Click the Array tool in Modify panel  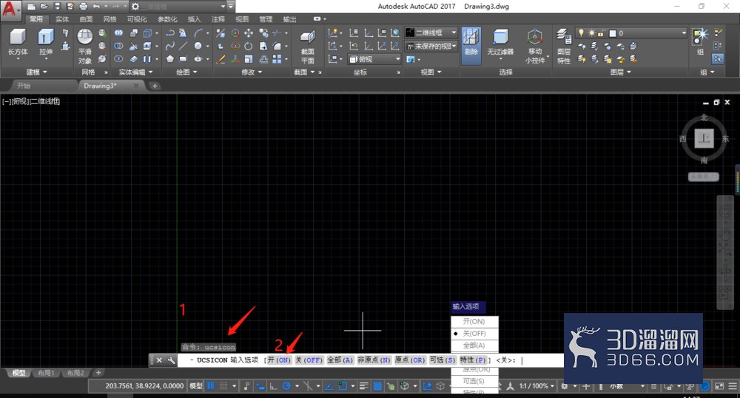(277, 59)
